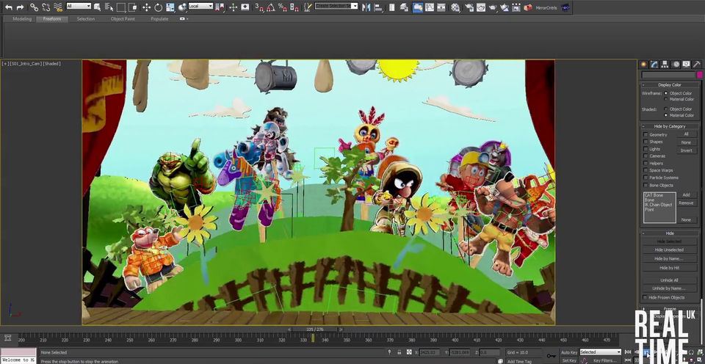Toggle the Percent Snap icon
The image size is (705, 364).
283,7
